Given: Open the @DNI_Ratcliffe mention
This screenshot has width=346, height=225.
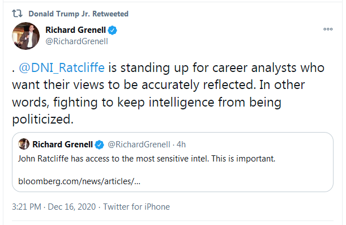Looking at the screenshot, I should click(62, 67).
